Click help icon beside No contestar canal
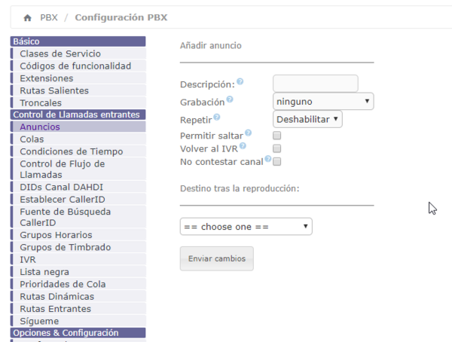The image size is (452, 342). click(267, 159)
